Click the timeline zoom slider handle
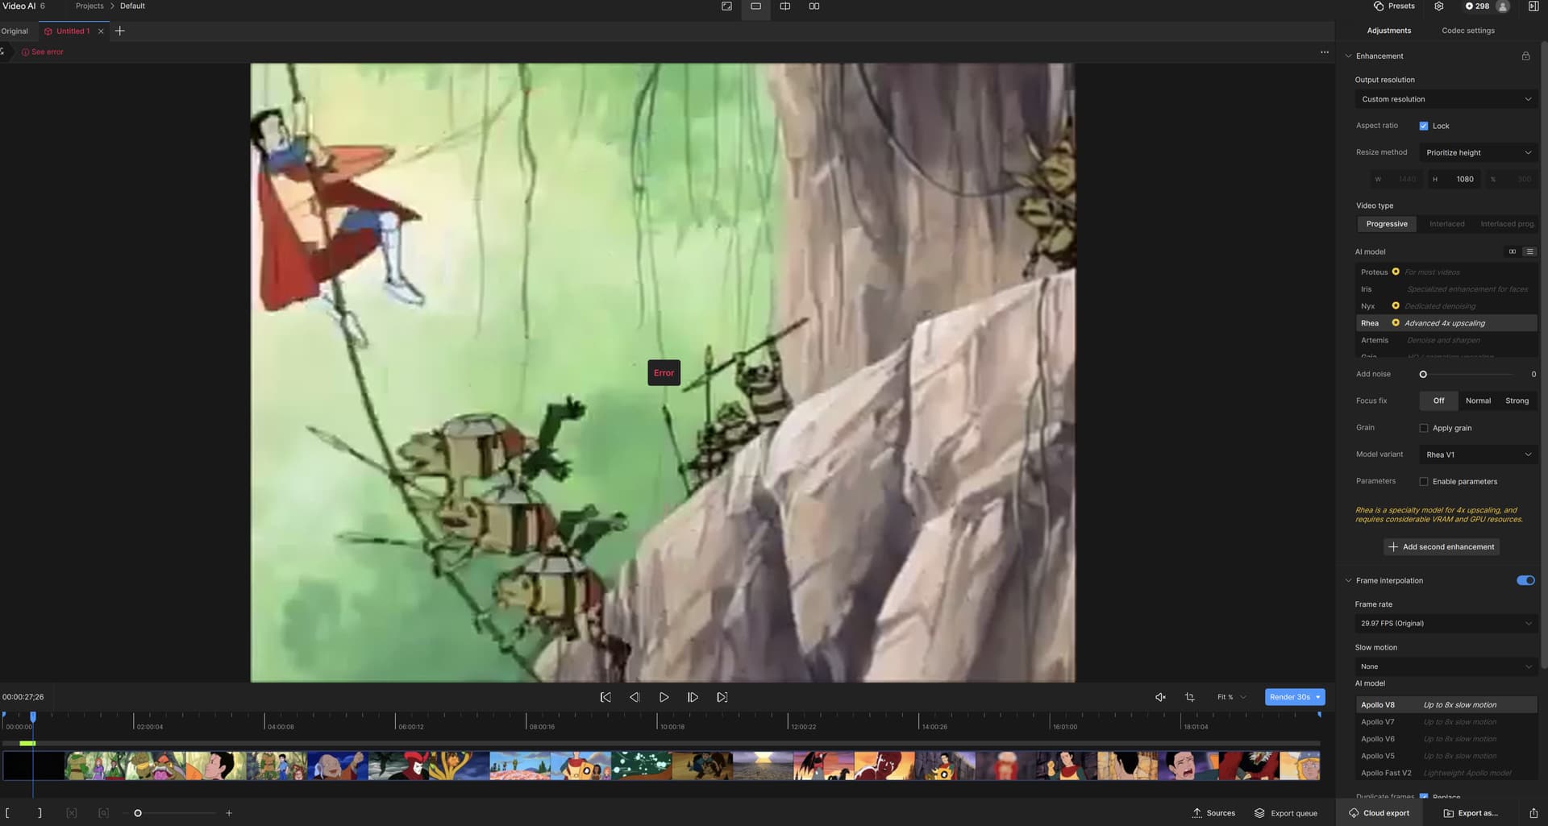This screenshot has height=826, width=1548. point(138,814)
